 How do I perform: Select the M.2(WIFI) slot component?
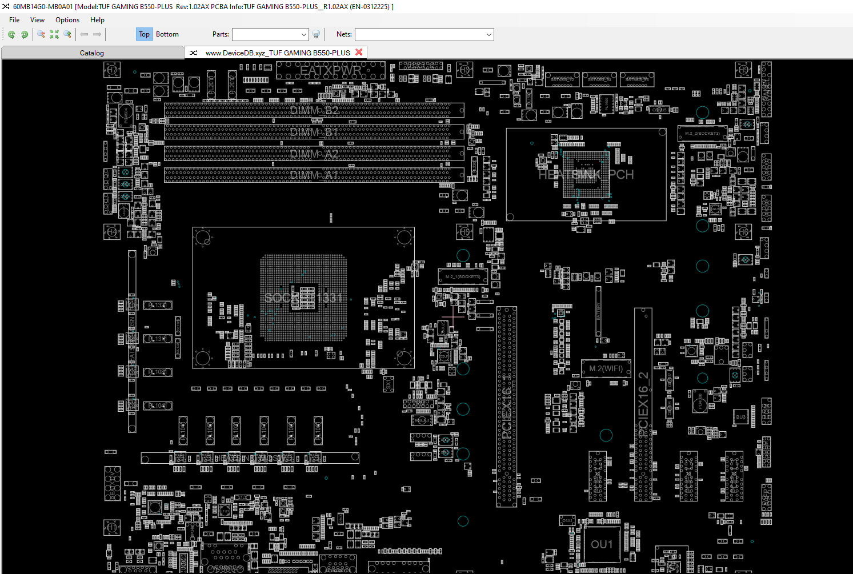pos(606,369)
